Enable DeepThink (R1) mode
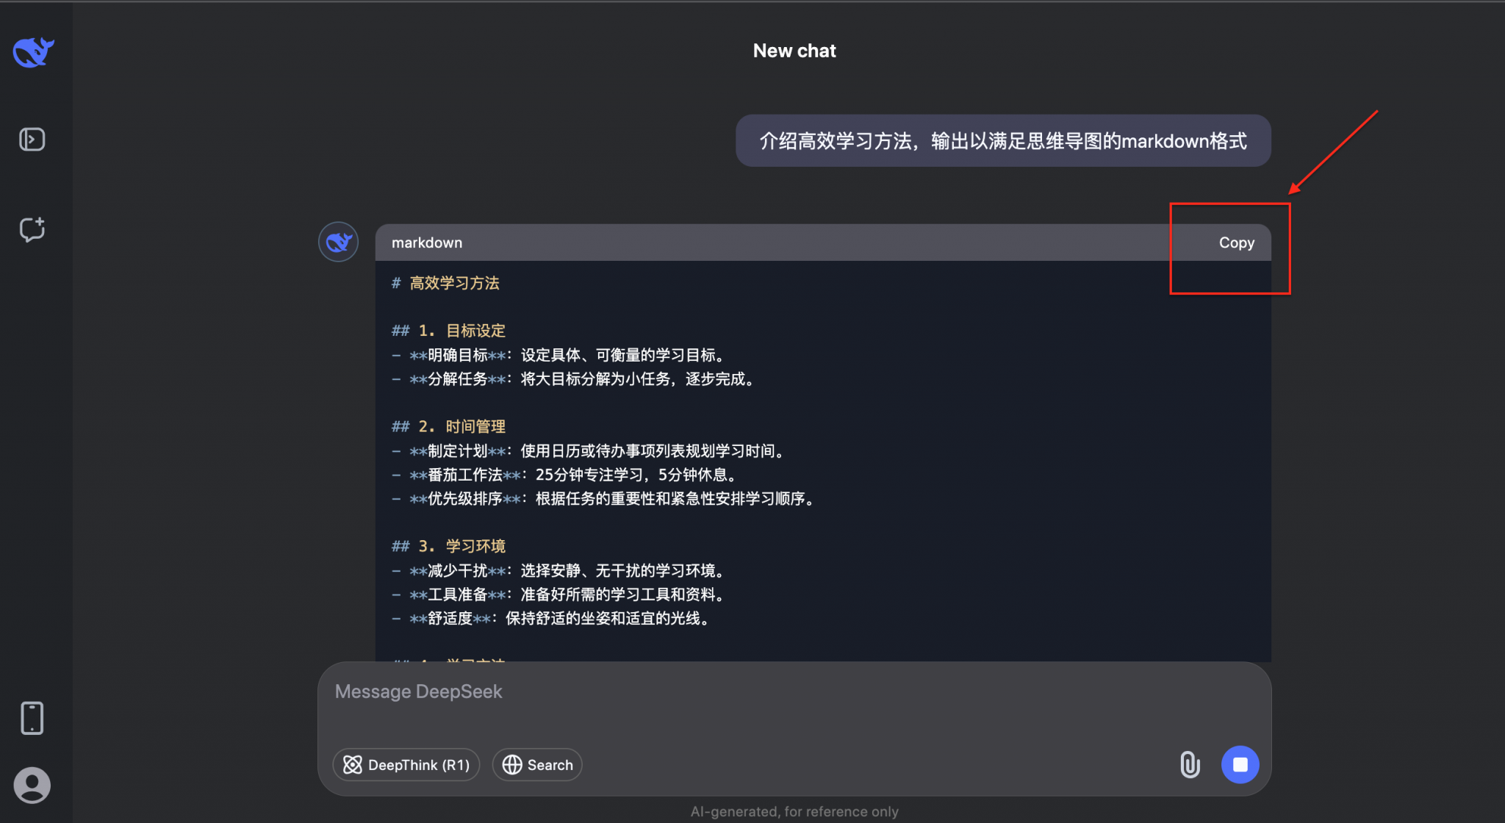1505x823 pixels. pyautogui.click(x=406, y=764)
